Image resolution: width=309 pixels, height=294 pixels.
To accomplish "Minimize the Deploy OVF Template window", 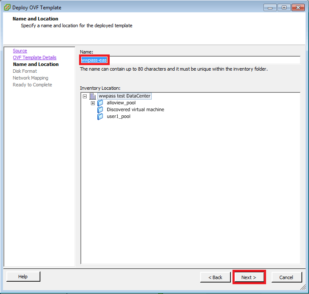I will (270, 8).
